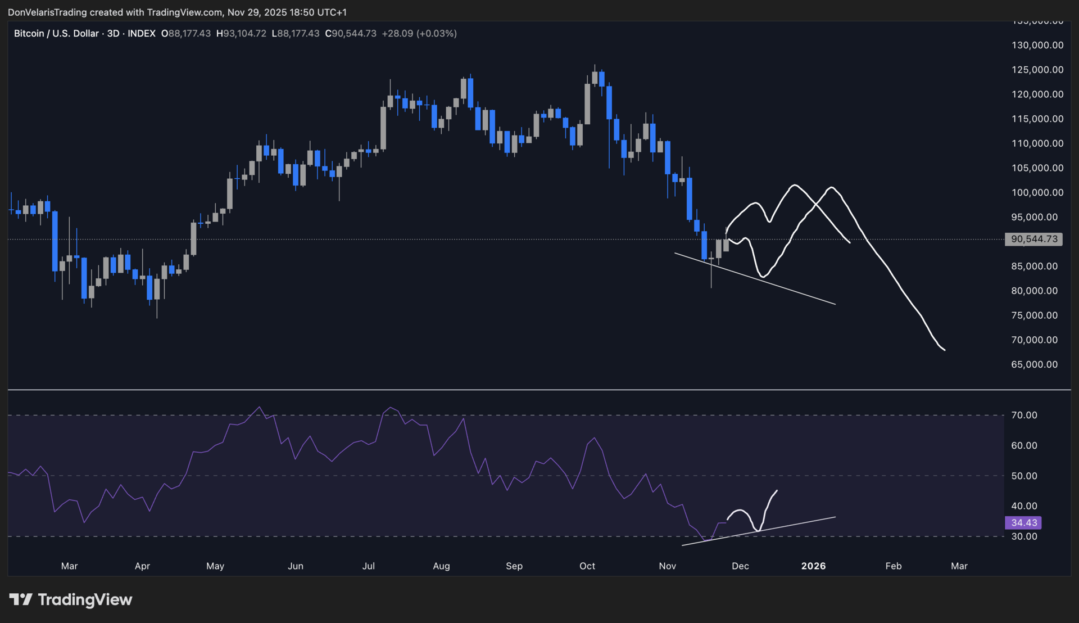Click the 65,000.00 price axis label

tap(1034, 364)
